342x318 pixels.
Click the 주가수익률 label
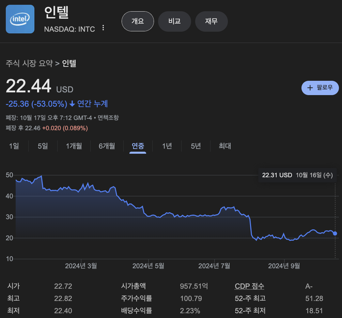[x=136, y=298]
